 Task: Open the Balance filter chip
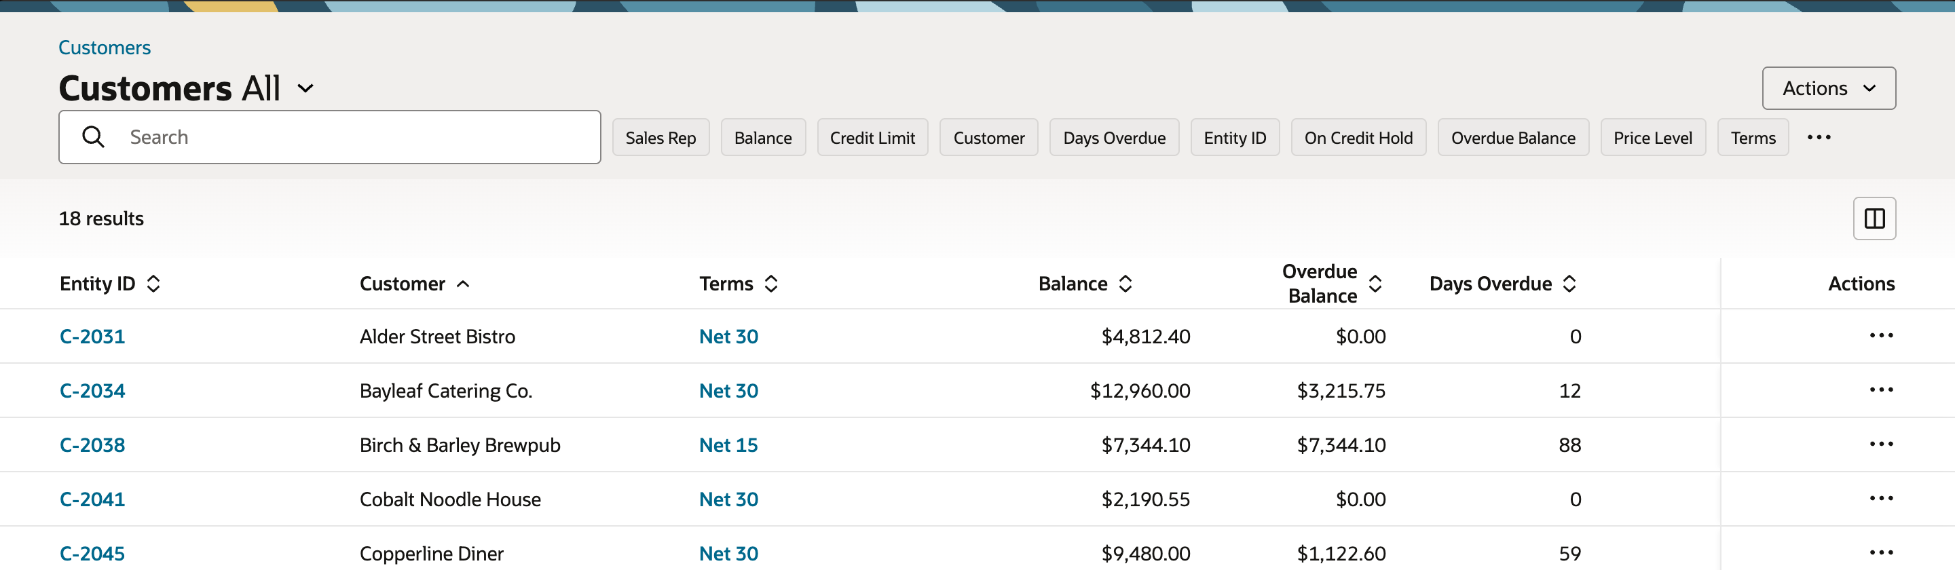(x=763, y=137)
